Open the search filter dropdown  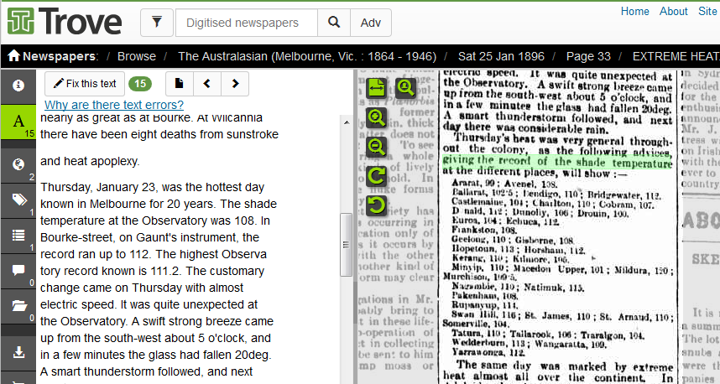pos(157,23)
